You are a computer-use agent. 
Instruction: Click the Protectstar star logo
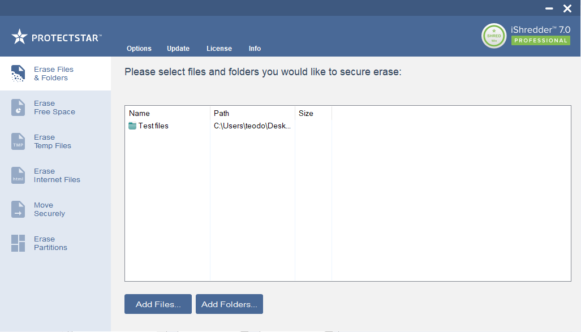tap(19, 37)
